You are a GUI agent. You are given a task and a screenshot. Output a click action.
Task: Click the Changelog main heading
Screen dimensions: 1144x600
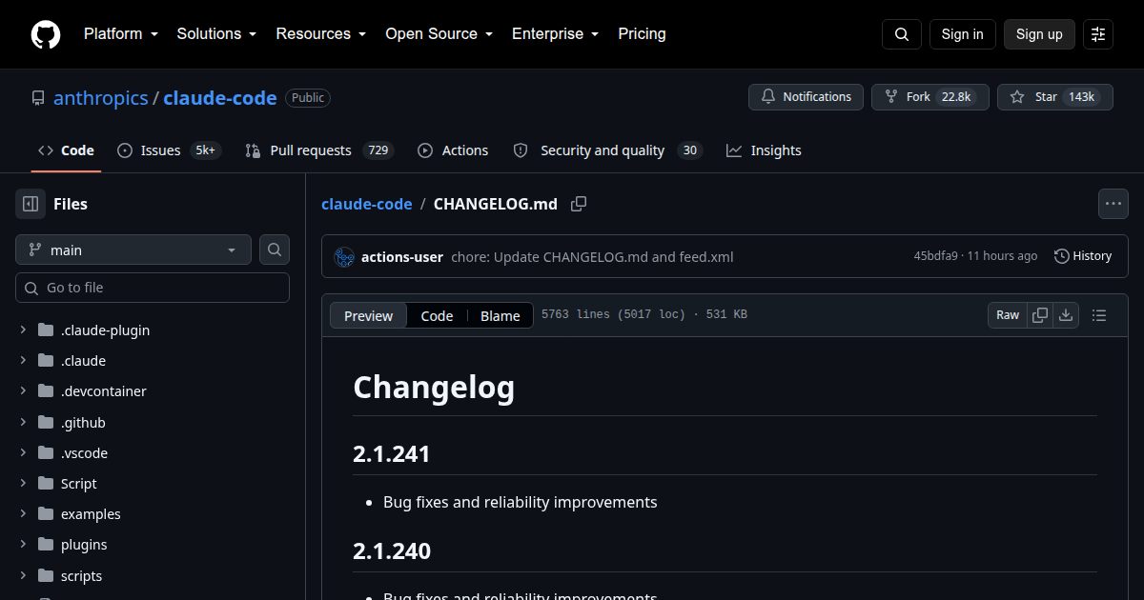coord(434,388)
